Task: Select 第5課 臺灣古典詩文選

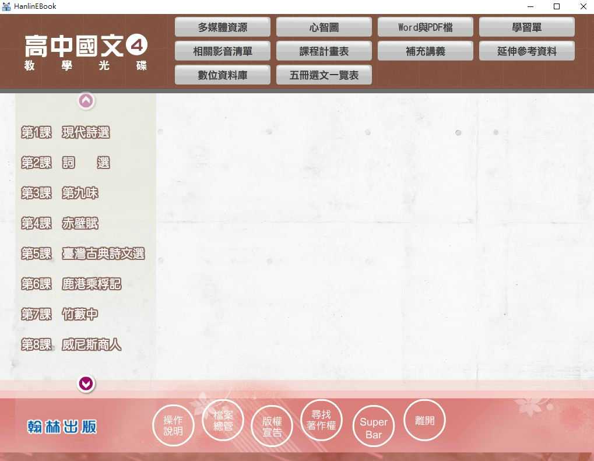Action: pyautogui.click(x=83, y=254)
